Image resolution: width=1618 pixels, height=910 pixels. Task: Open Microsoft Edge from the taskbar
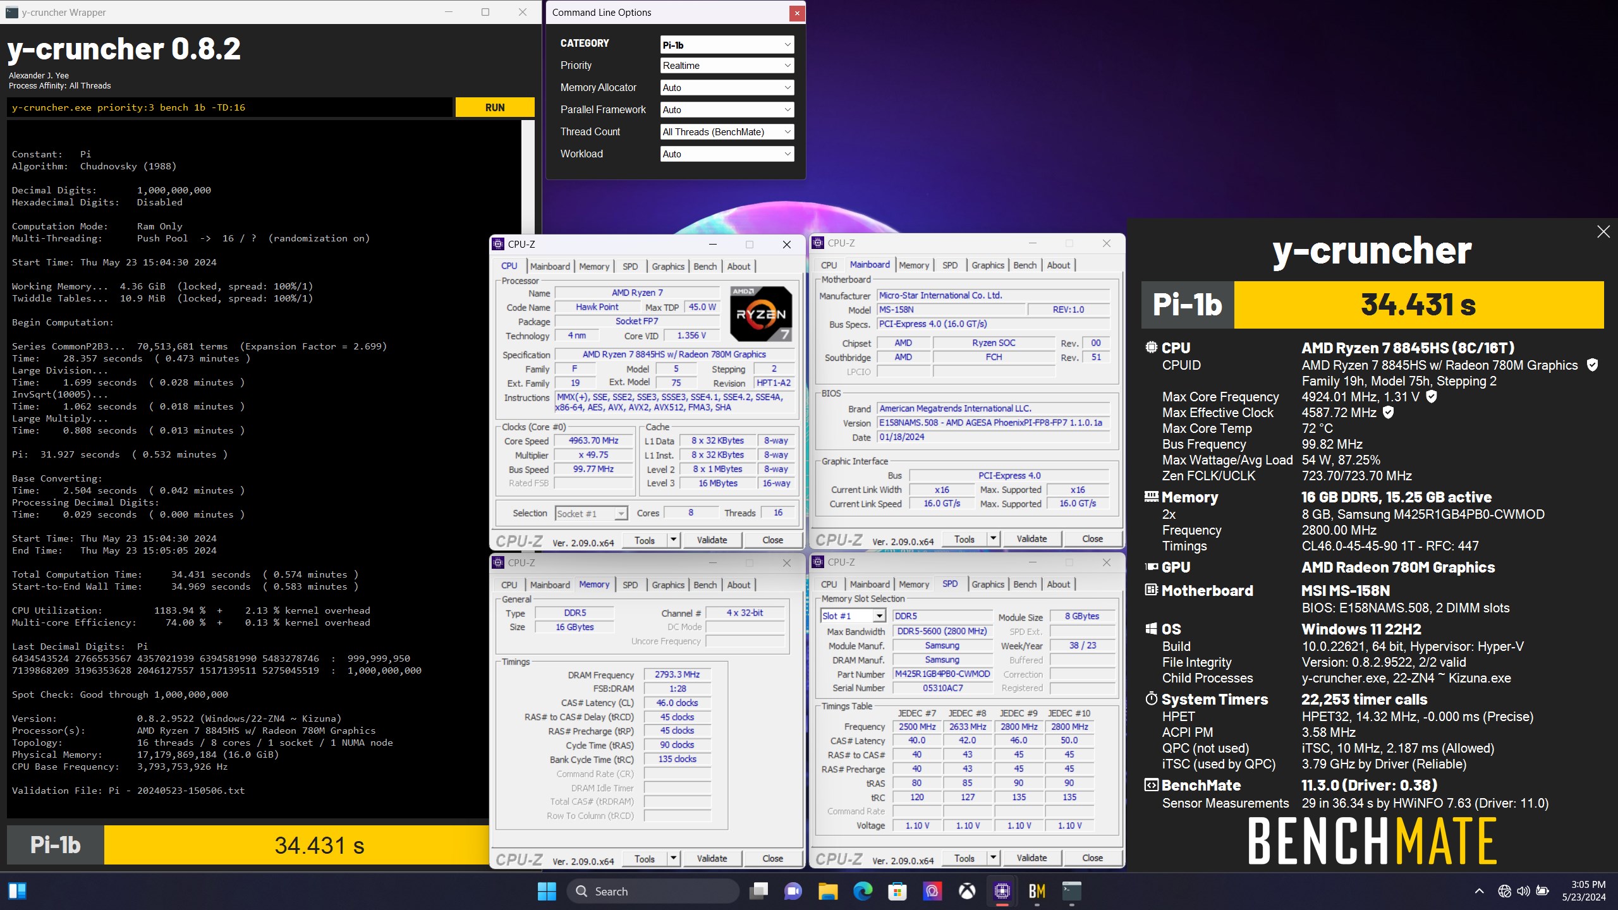(x=863, y=892)
